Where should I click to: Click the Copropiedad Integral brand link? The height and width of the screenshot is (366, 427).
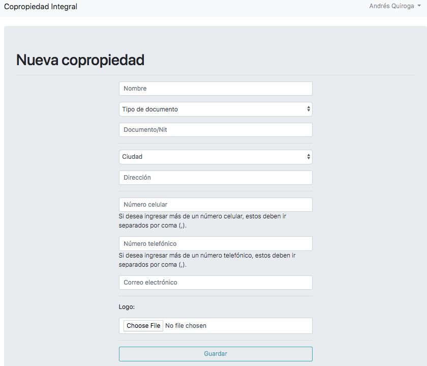click(x=41, y=7)
